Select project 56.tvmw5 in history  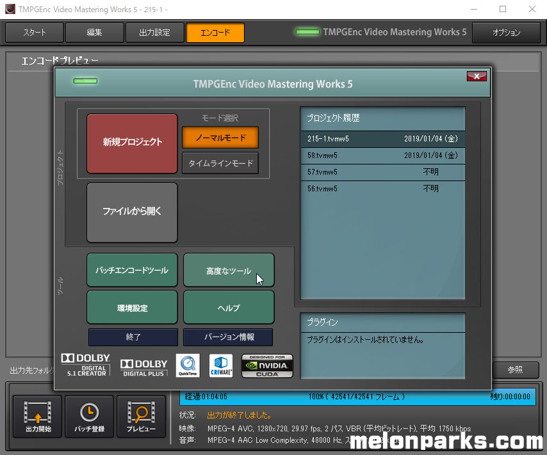[x=382, y=189]
